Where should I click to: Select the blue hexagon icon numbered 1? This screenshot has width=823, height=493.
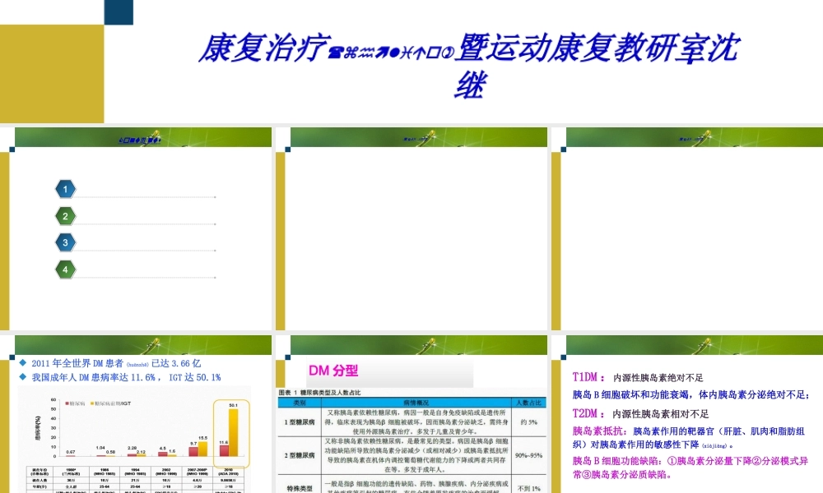[64, 189]
